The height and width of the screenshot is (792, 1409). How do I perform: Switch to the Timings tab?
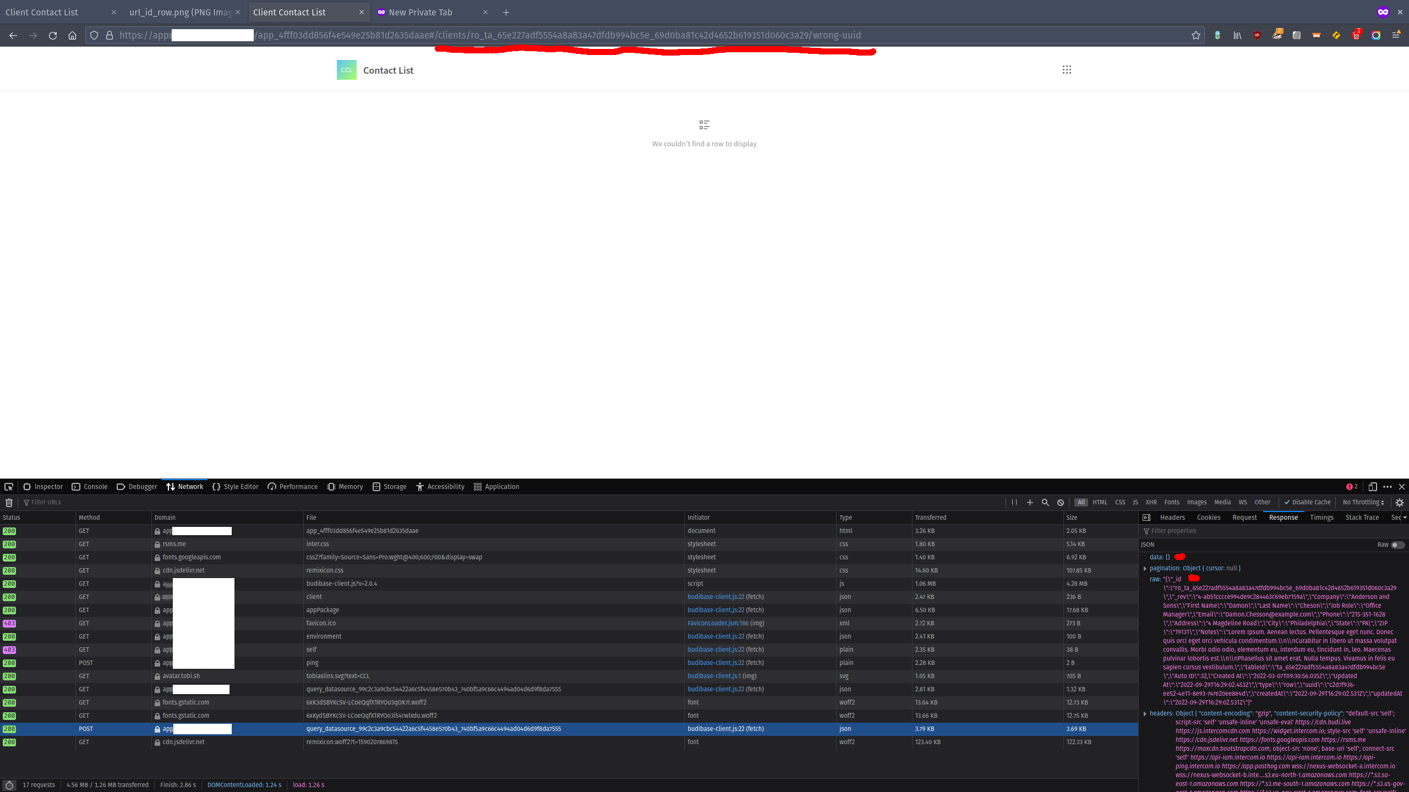(x=1321, y=518)
